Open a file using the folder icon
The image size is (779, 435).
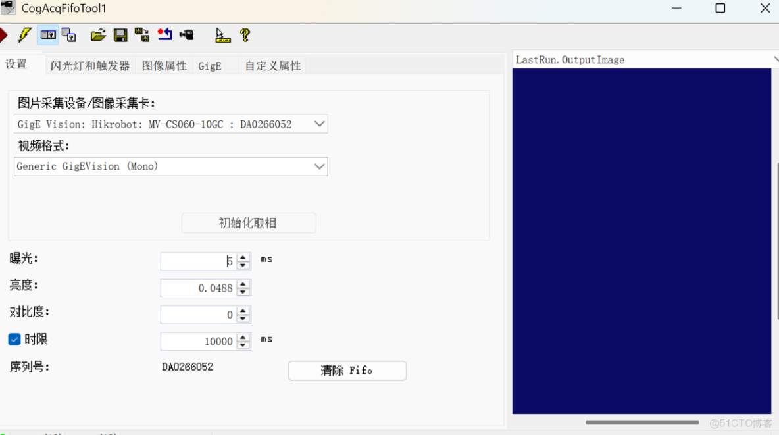[x=98, y=34]
